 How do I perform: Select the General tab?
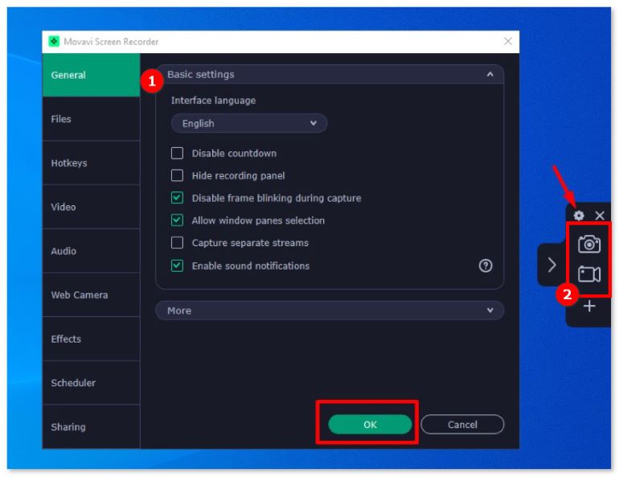91,75
